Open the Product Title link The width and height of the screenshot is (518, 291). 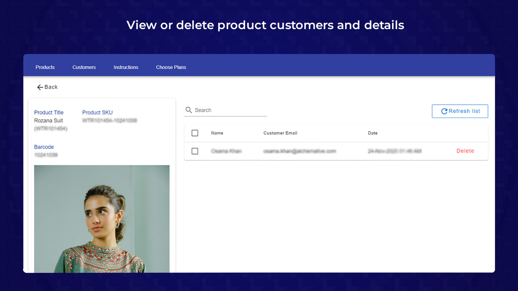[x=49, y=112]
